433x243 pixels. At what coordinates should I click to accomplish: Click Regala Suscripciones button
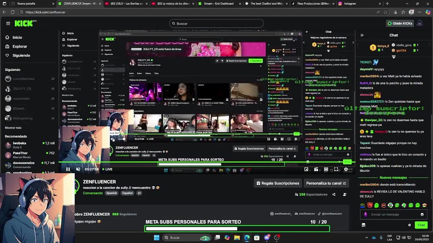(x=278, y=183)
